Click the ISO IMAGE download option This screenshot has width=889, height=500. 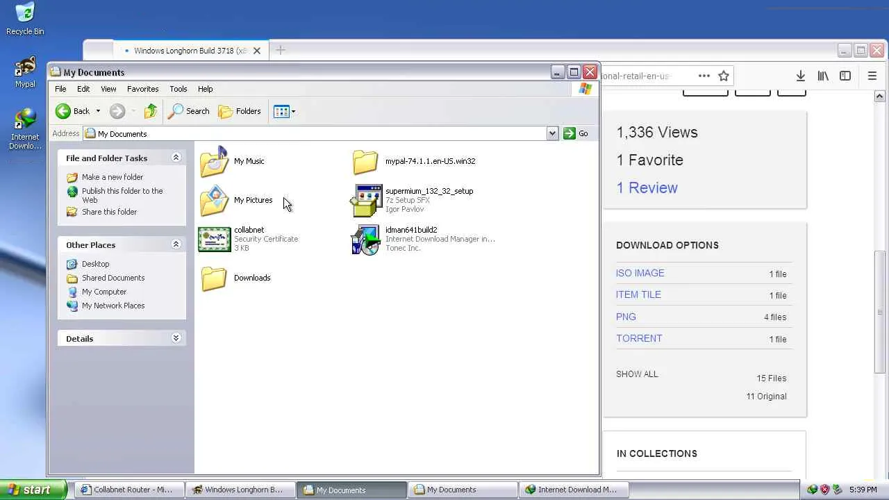[x=640, y=273]
